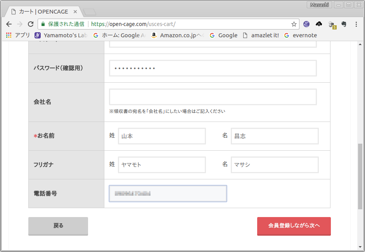The height and width of the screenshot is (252, 365).
Task: Focus the 会社名 text field
Action: click(x=213, y=97)
